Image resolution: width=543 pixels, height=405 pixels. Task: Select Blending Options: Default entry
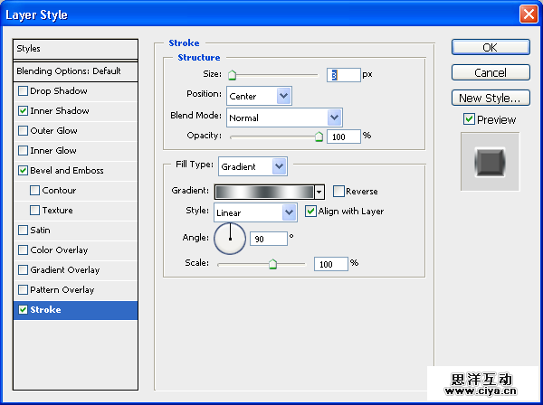pos(76,71)
